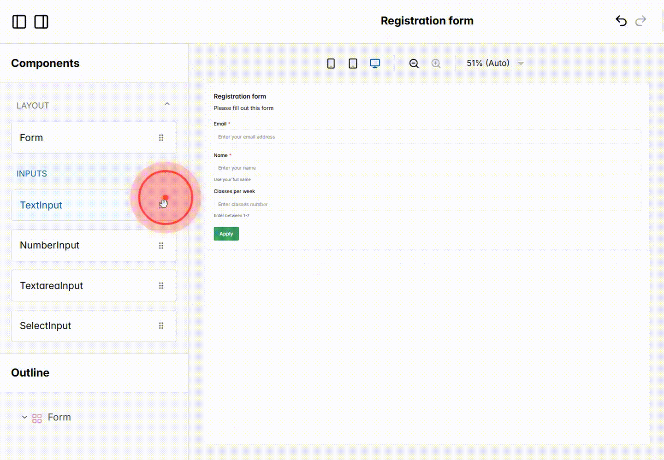
Task: Switch to tablet preview mode
Action: [353, 64]
